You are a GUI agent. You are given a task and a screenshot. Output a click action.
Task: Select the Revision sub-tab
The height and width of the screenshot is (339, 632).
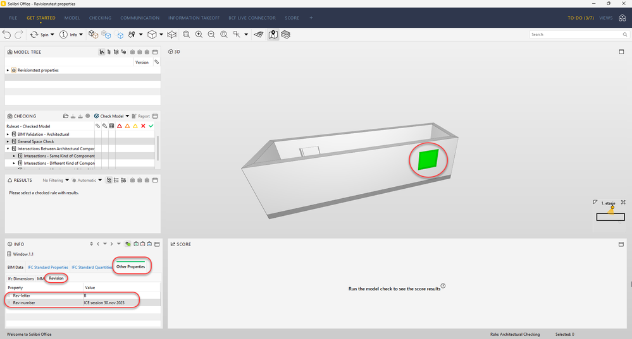pyautogui.click(x=56, y=278)
